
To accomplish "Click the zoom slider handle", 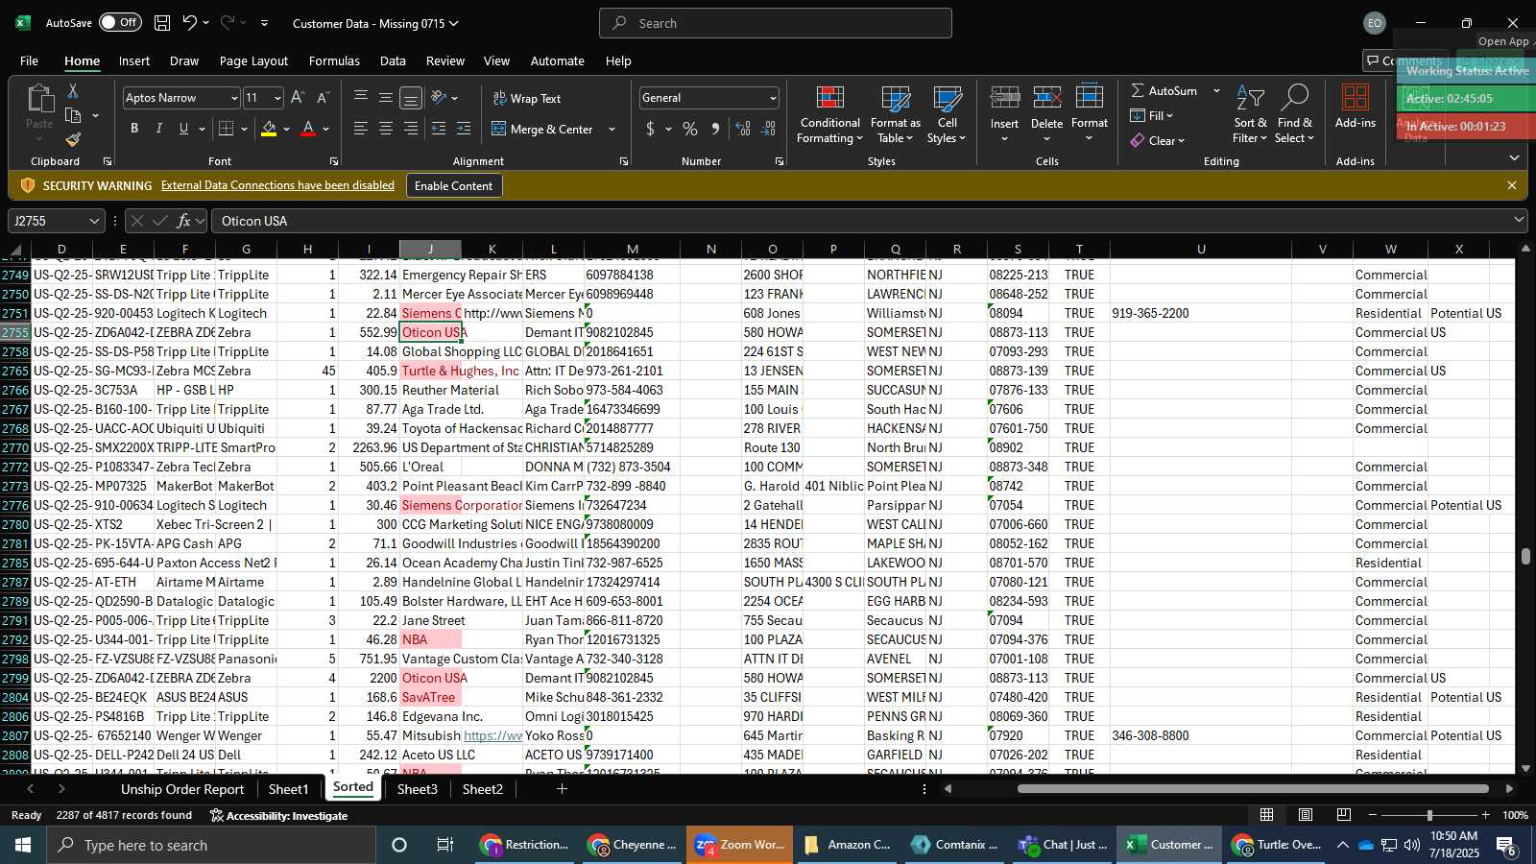I will 1429,815.
